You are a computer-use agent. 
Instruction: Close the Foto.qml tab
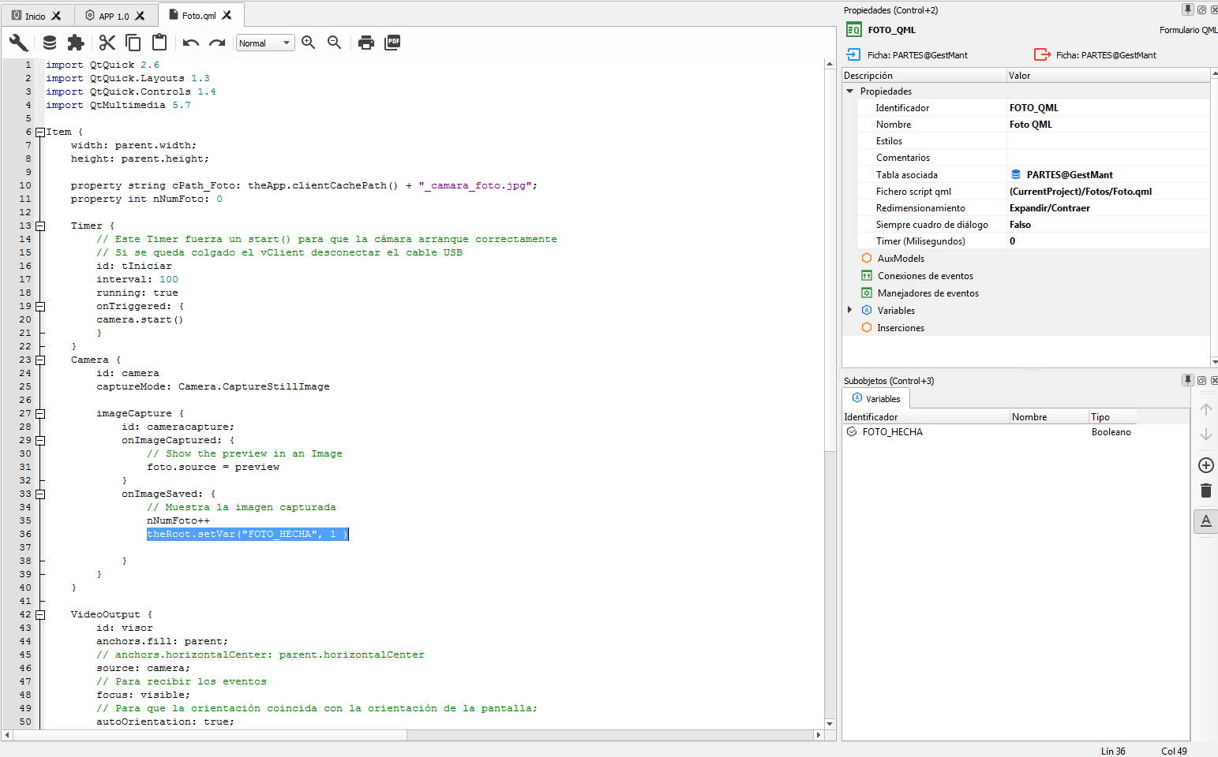[x=227, y=15]
